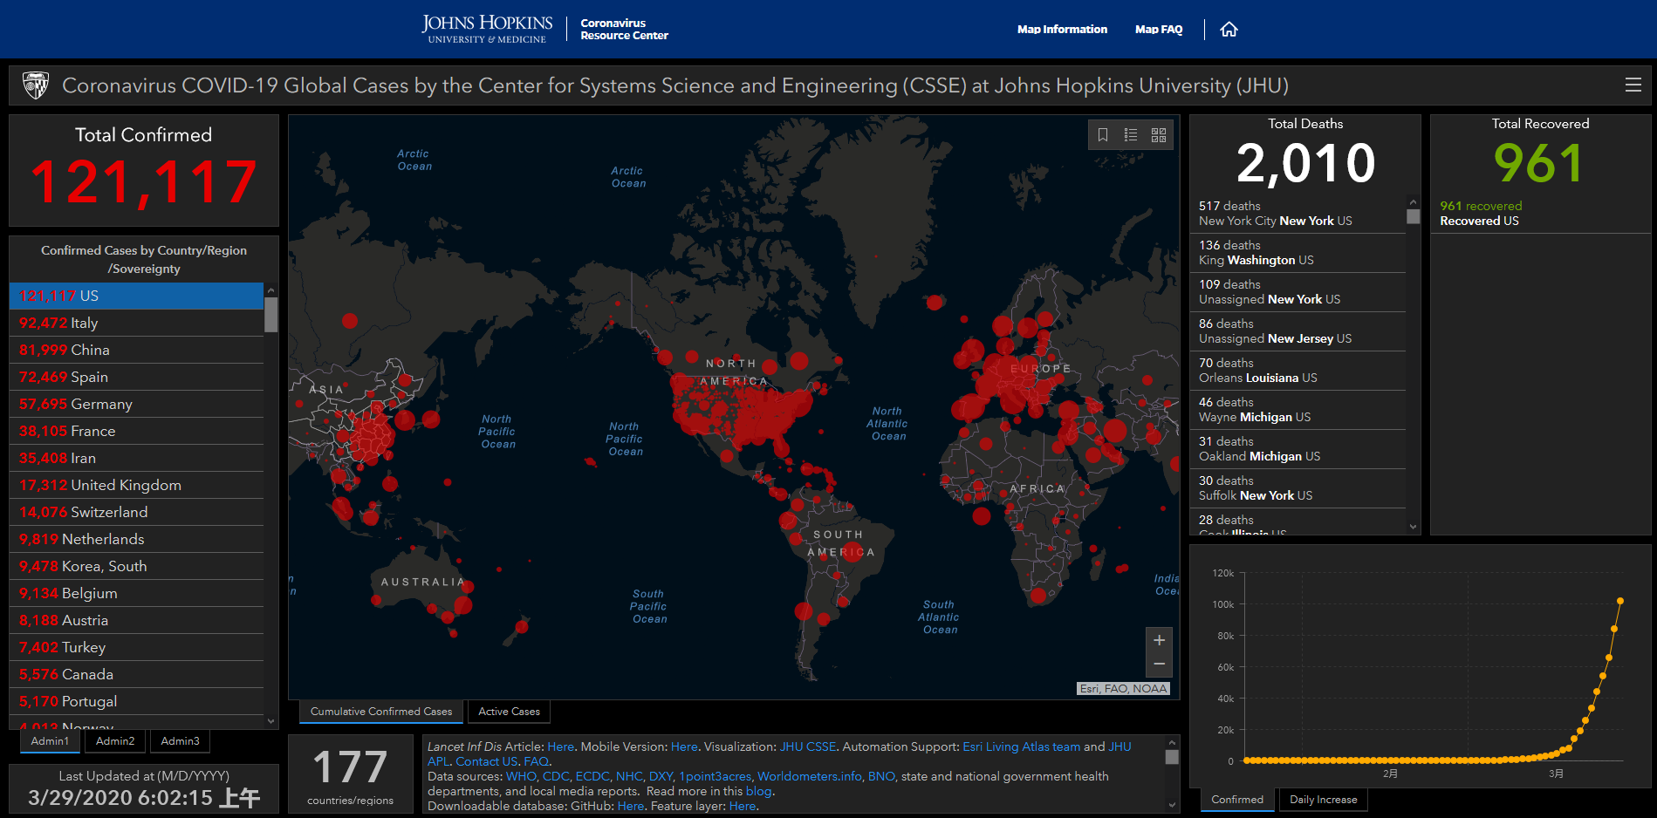Select Spain in the confirmed cases list
Viewport: 1657px width, 818px height.
(x=136, y=377)
